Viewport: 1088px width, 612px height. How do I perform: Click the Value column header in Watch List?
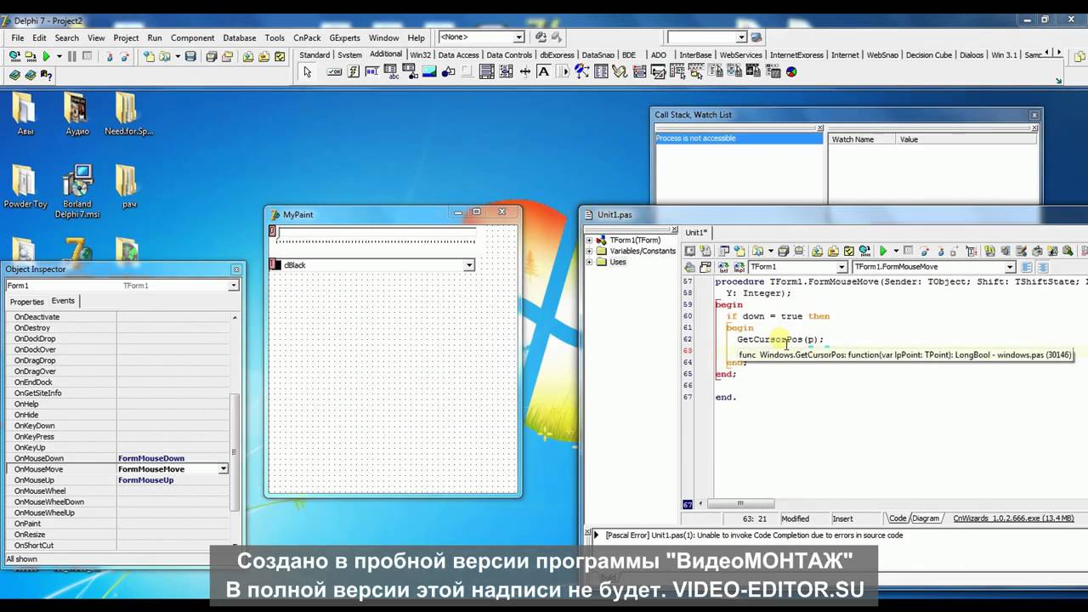(966, 139)
